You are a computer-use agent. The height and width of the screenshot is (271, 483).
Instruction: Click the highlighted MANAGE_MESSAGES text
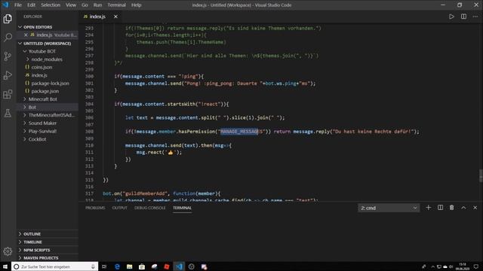pos(242,132)
